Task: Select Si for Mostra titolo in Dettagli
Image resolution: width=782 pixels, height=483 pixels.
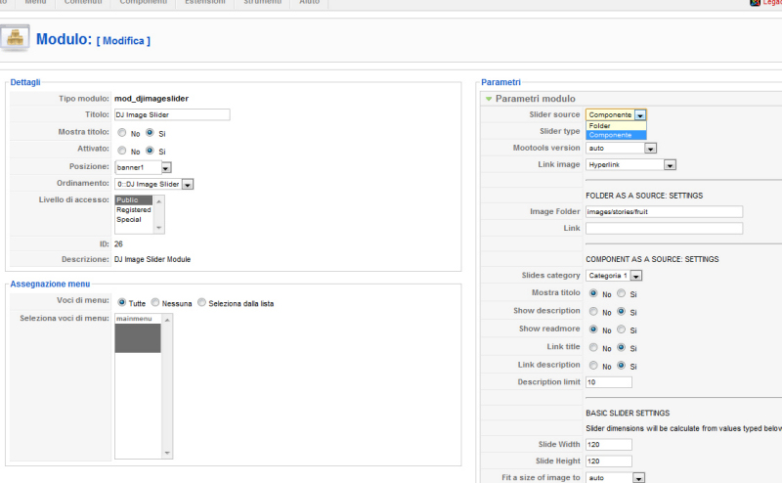Action: tap(150, 133)
